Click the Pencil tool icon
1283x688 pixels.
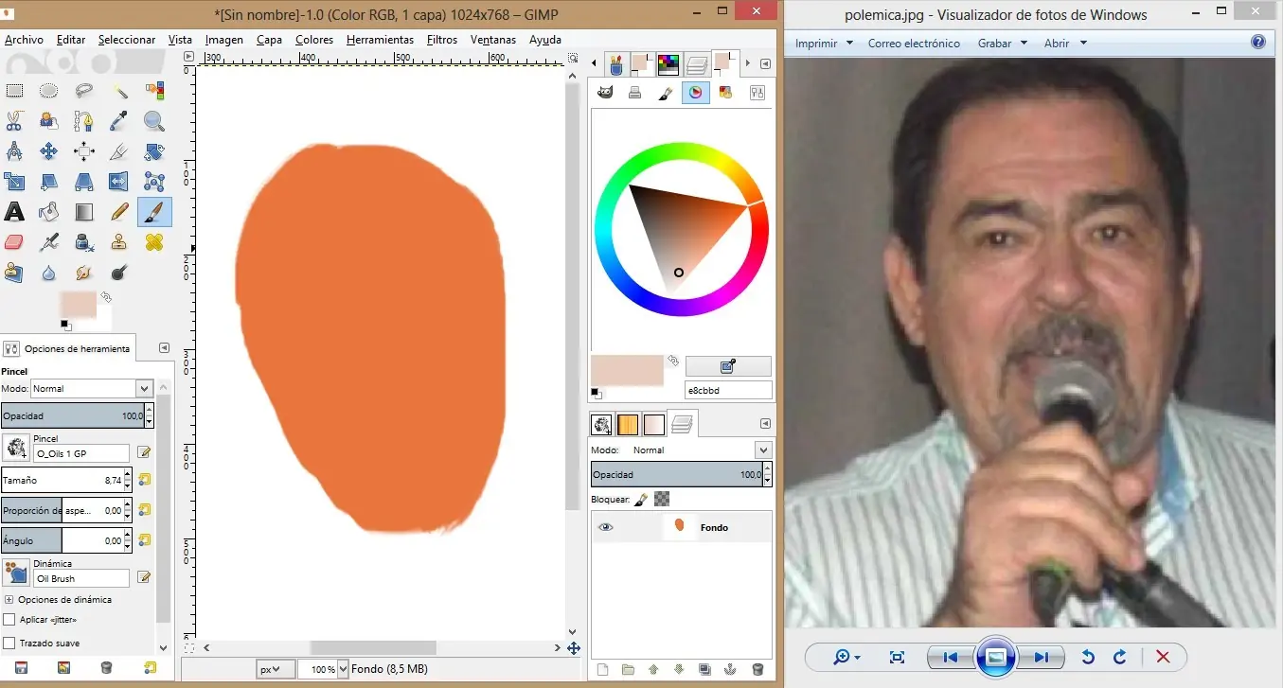(x=119, y=212)
